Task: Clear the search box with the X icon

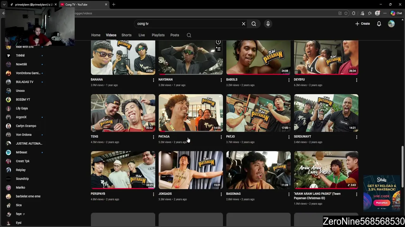Action: pos(244,24)
